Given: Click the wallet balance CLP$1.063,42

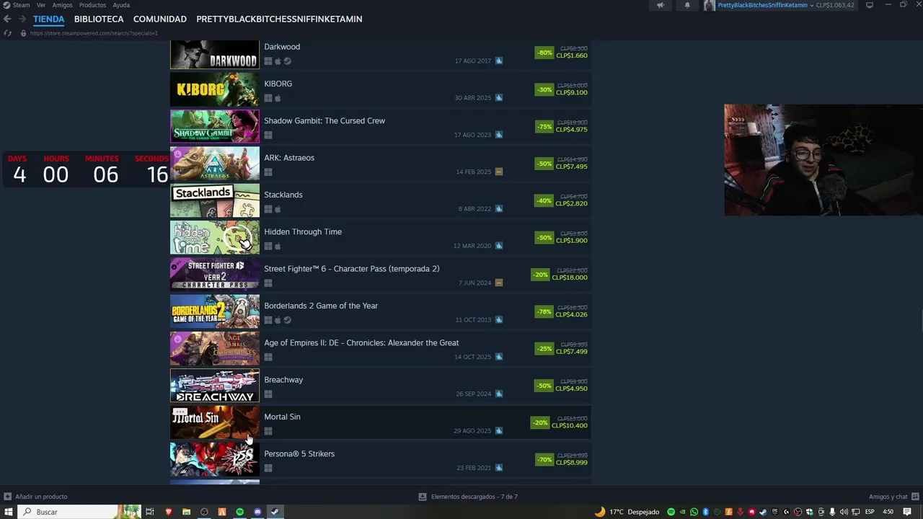Looking at the screenshot, I should pos(835,5).
